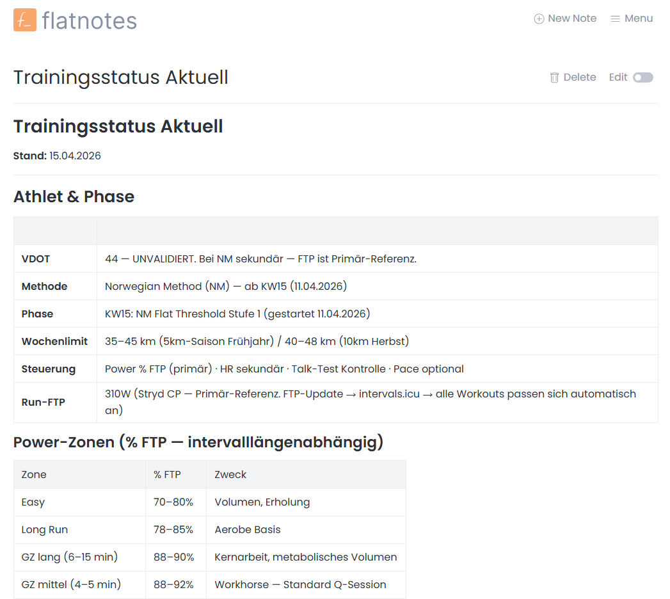Click the orange flatnotes logo icon
The height and width of the screenshot is (599, 670).
[x=25, y=20]
